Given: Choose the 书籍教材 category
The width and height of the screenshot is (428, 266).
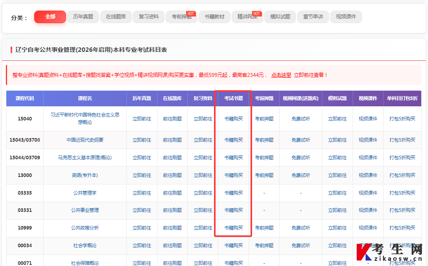Looking at the screenshot, I should click(214, 17).
